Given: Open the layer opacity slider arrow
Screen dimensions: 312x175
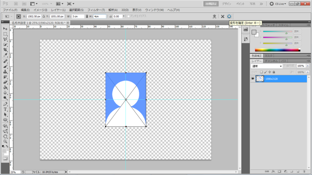Looking at the screenshot, I should [x=308, y=66].
